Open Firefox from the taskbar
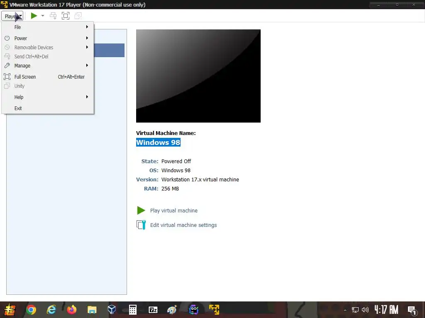 [x=71, y=310]
